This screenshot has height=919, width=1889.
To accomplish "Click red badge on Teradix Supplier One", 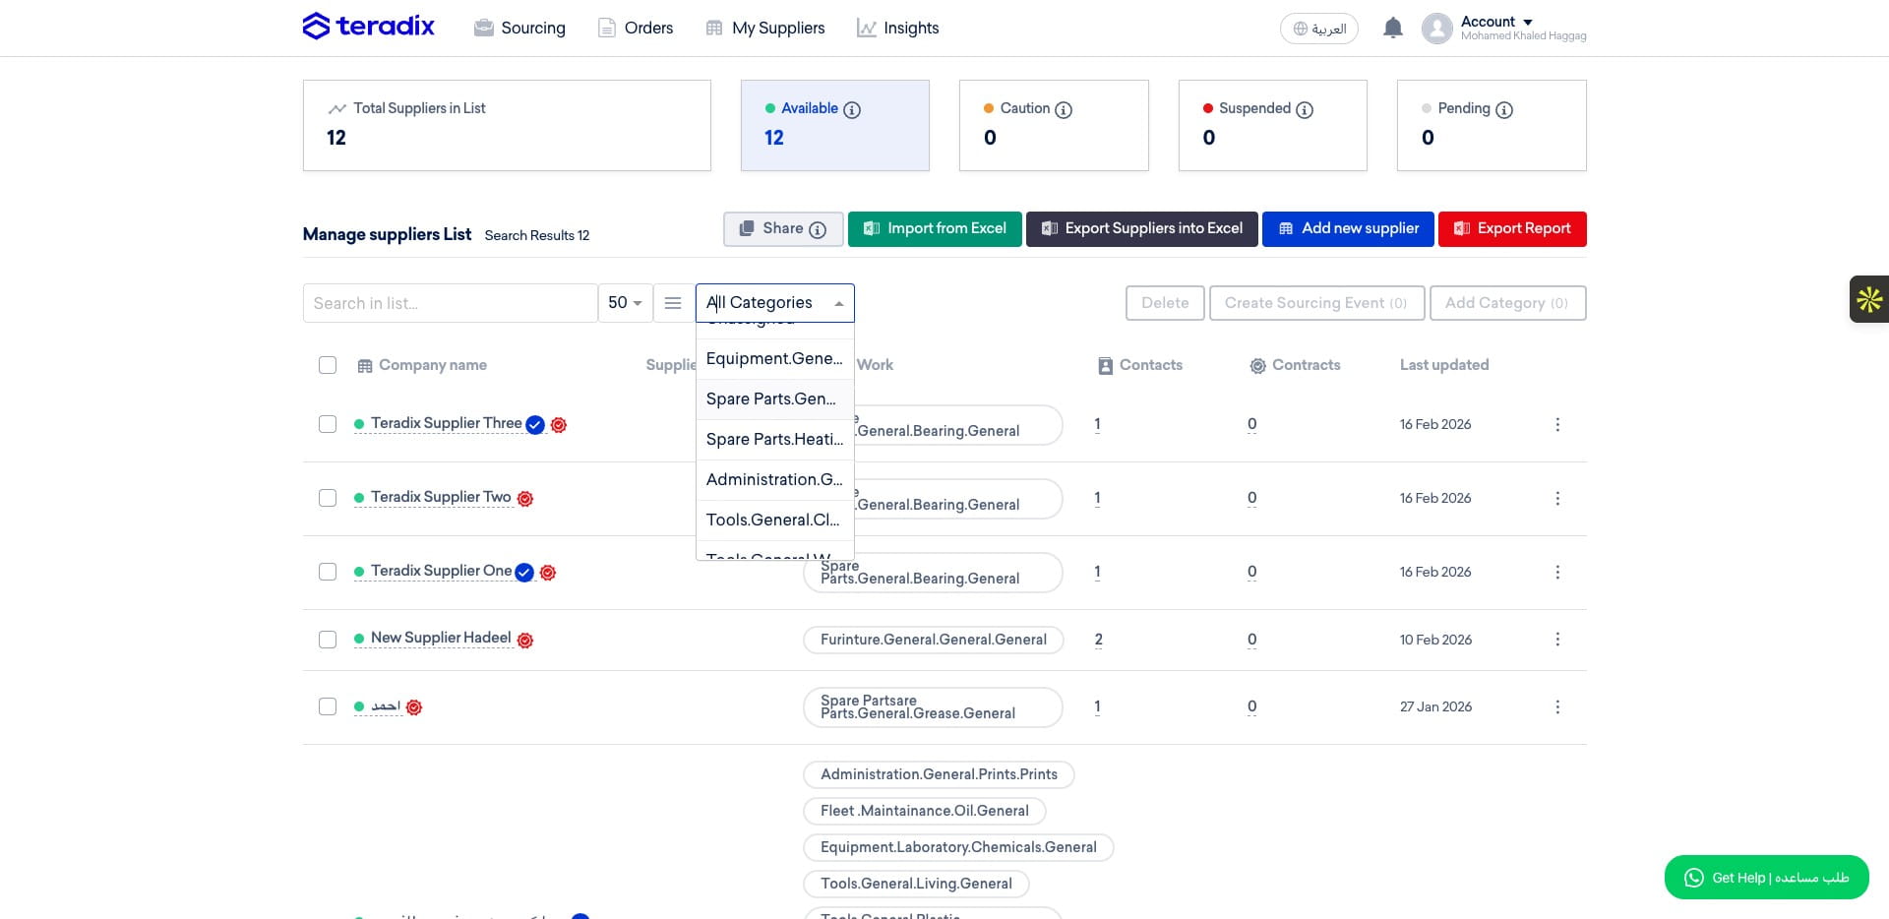I will point(548,573).
